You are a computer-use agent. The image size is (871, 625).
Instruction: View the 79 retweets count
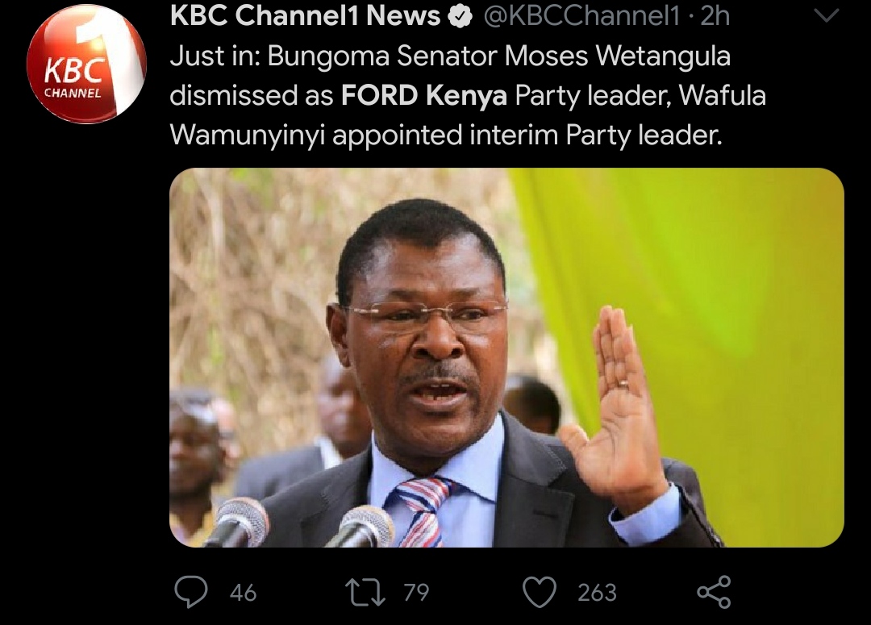coord(416,593)
